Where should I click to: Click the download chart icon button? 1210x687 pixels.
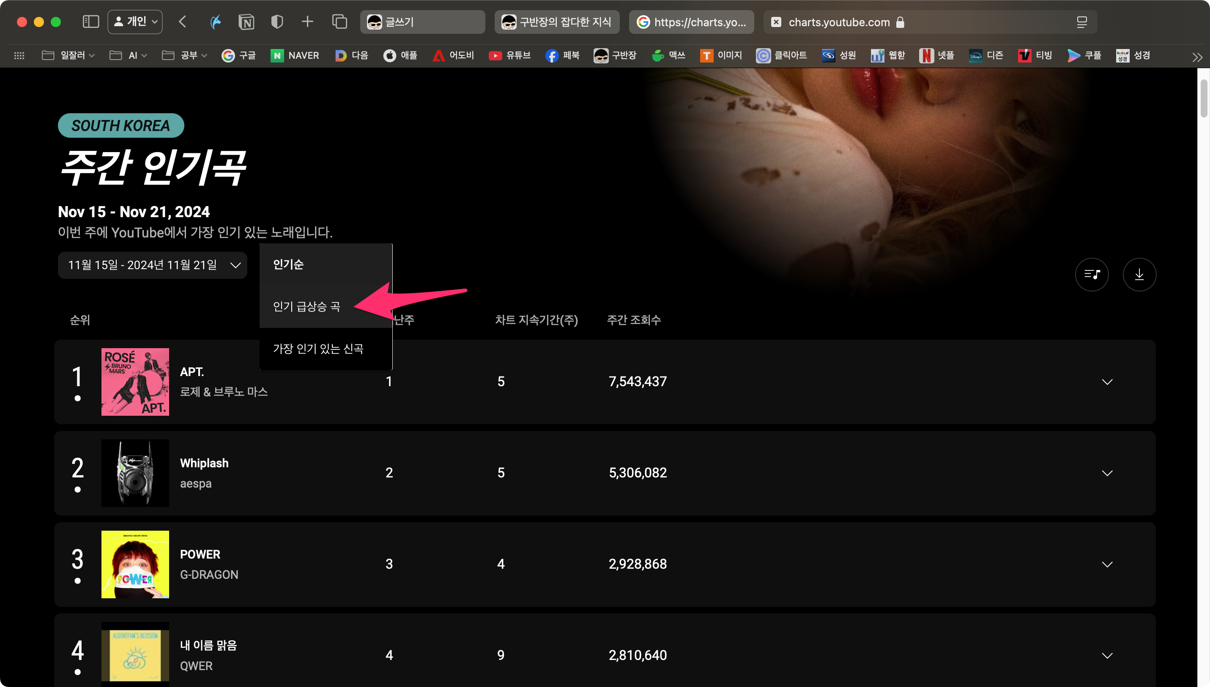pyautogui.click(x=1139, y=275)
